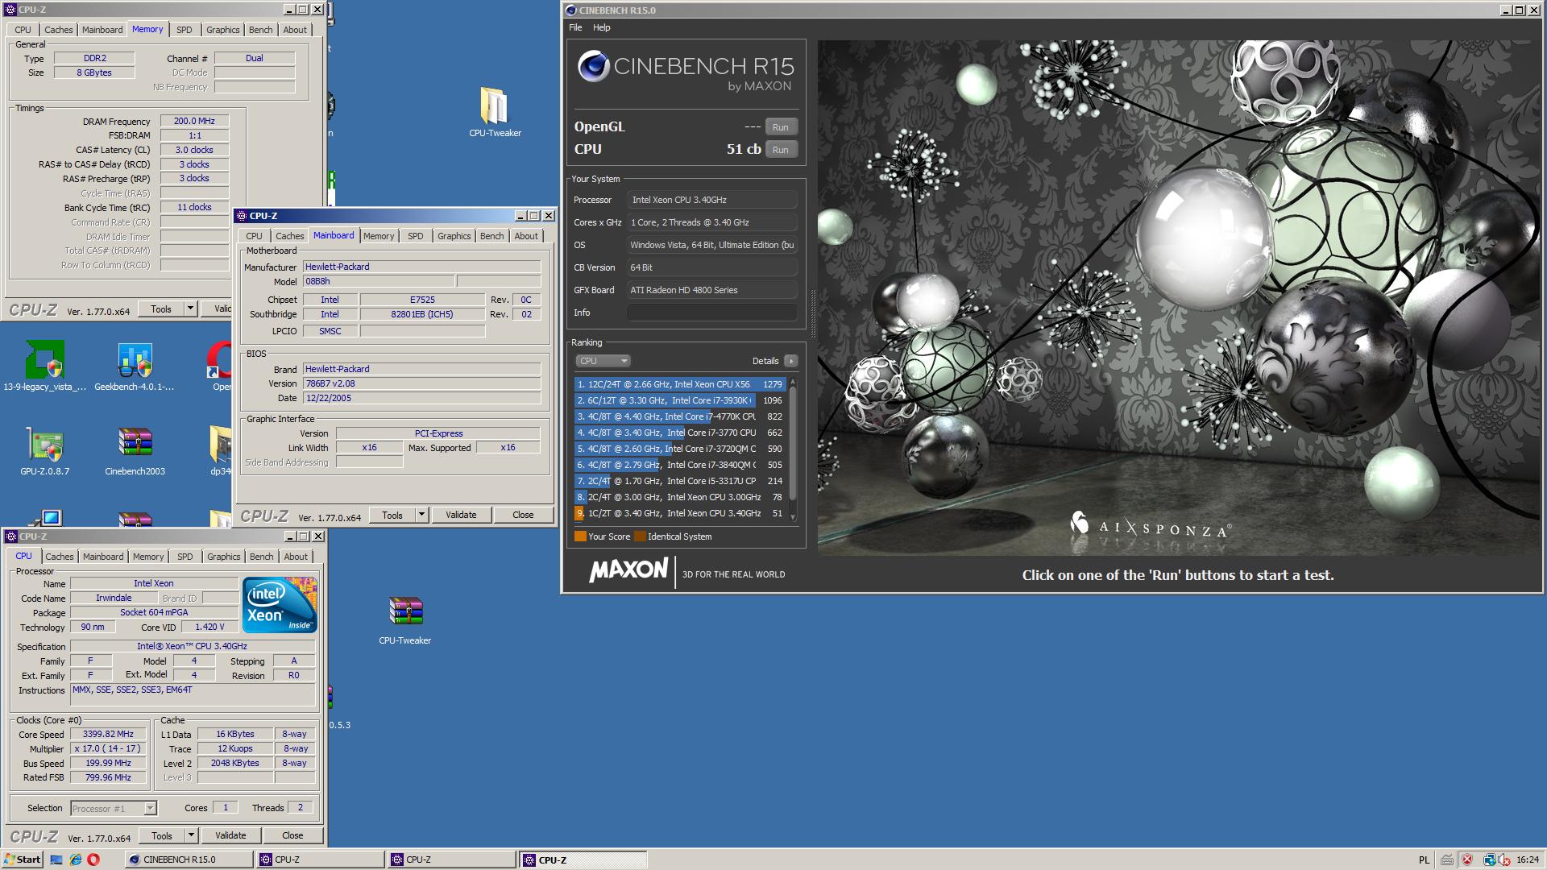The width and height of the screenshot is (1547, 870).
Task: Switch to SPD tab in CPU-Z Mainboard window
Action: pyautogui.click(x=415, y=235)
